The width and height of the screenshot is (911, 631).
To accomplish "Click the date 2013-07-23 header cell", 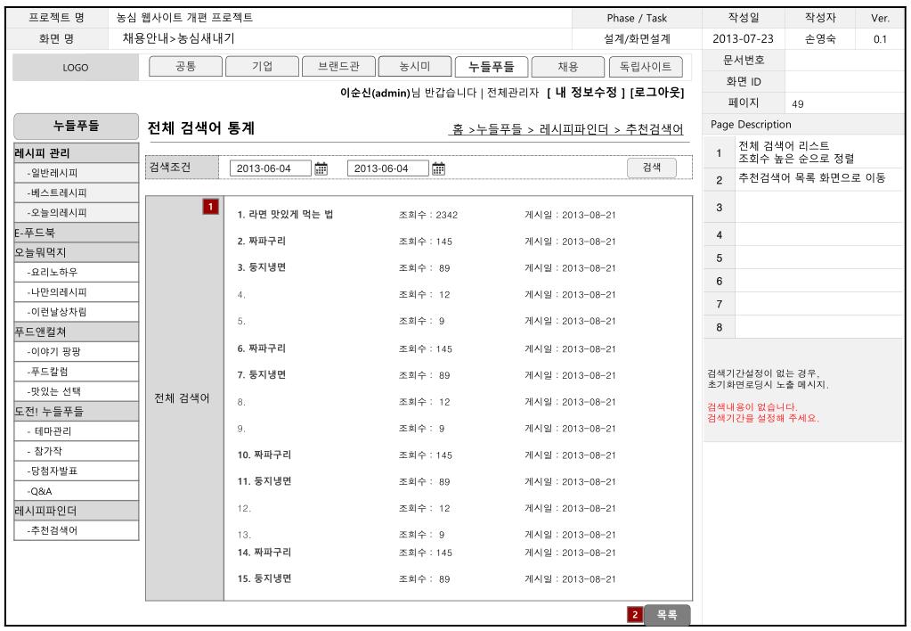I will pyautogui.click(x=743, y=39).
